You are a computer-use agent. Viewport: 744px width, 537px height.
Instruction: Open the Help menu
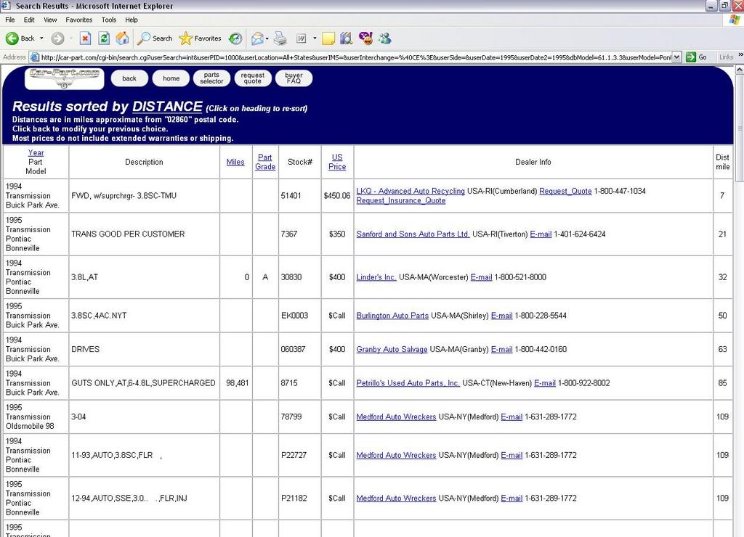132,20
